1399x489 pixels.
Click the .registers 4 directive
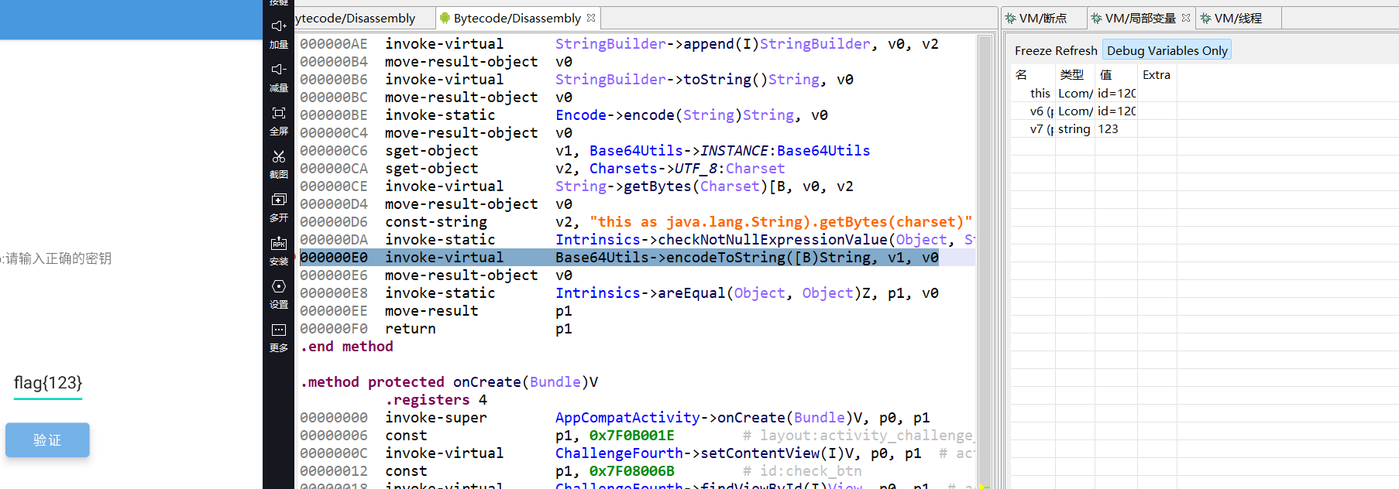436,400
